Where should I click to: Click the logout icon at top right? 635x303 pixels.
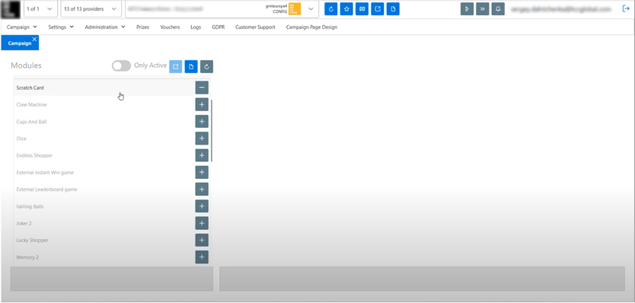[x=626, y=9]
